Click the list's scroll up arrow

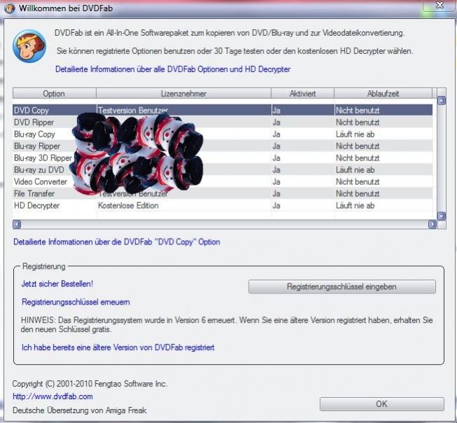pyautogui.click(x=442, y=101)
